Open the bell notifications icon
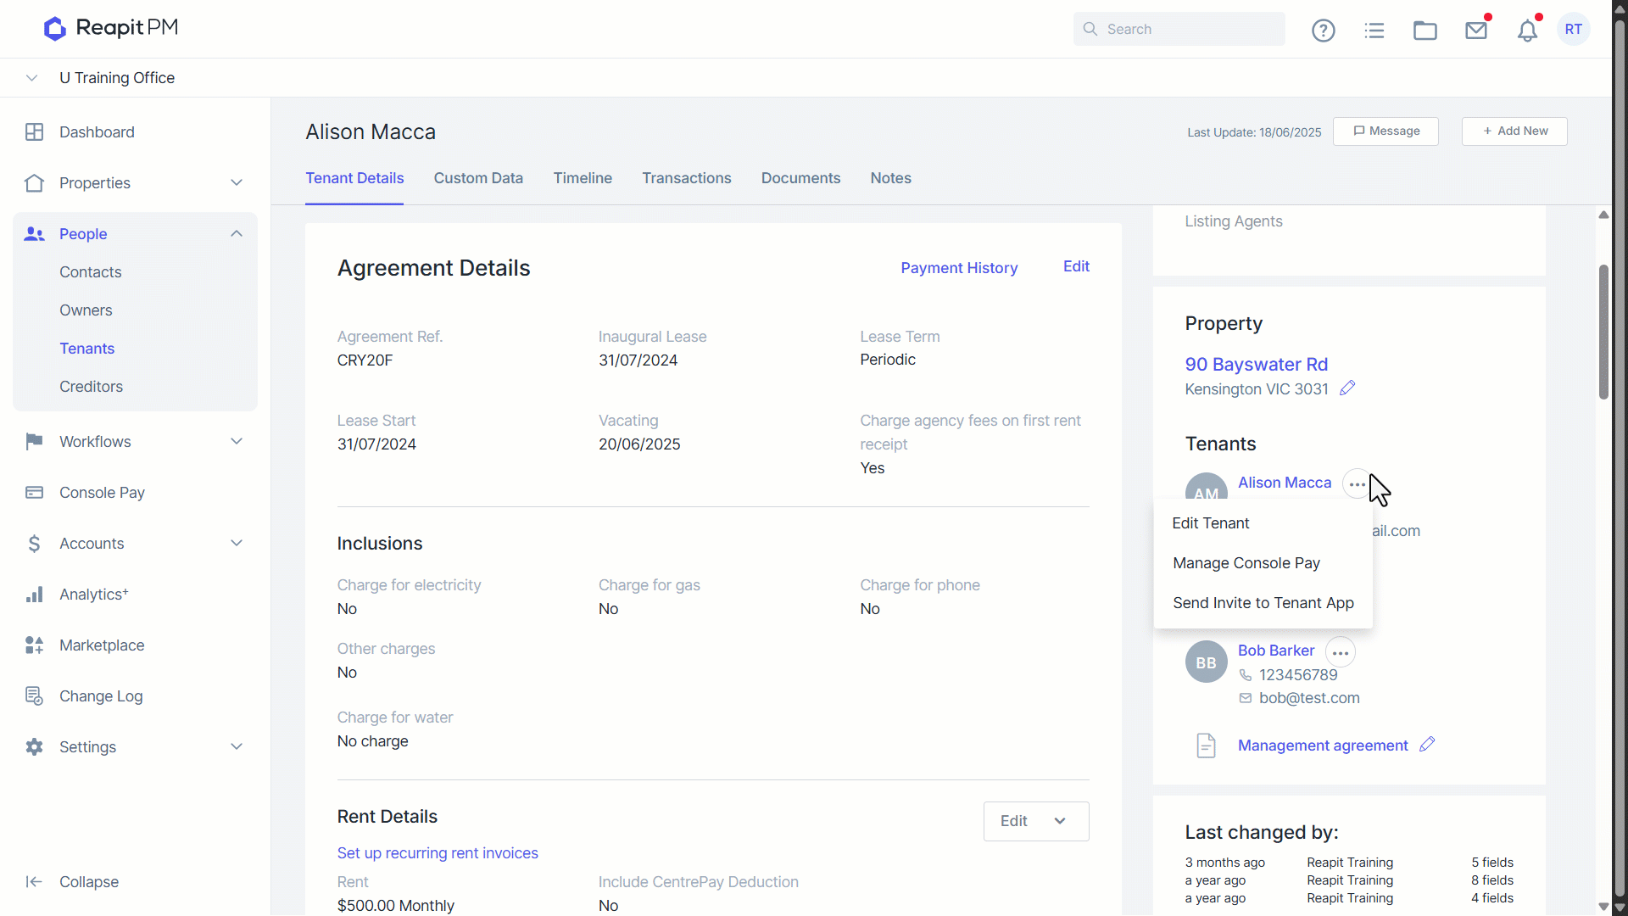The width and height of the screenshot is (1628, 916). click(1527, 31)
